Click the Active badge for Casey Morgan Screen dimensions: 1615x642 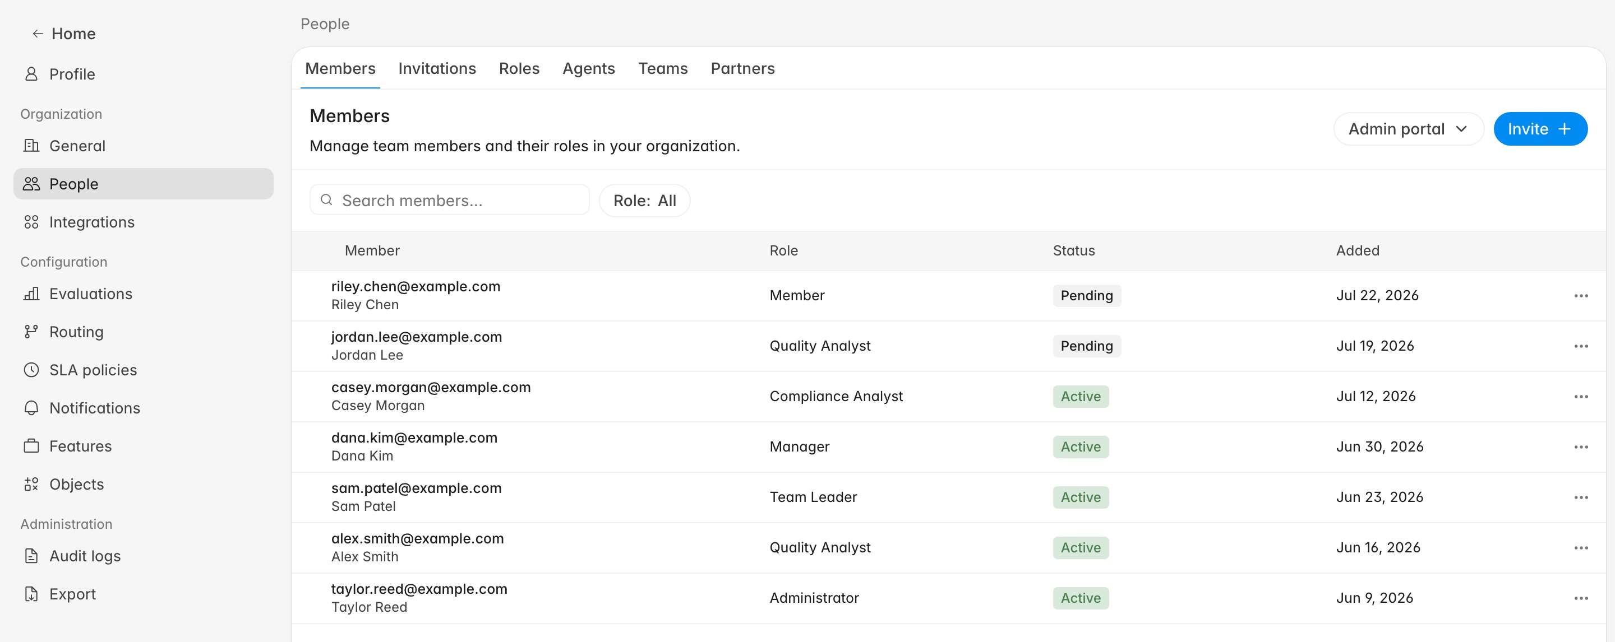[x=1080, y=397]
